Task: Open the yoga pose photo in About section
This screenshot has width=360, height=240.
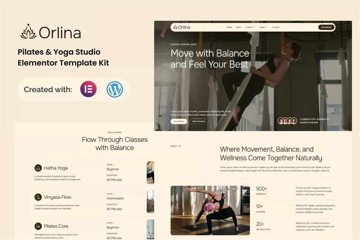Action: point(210,210)
